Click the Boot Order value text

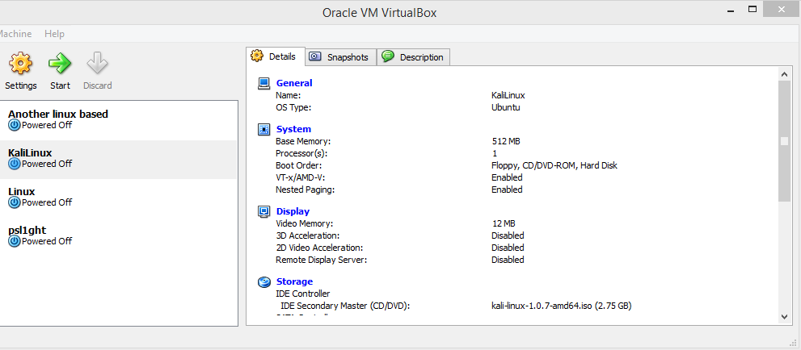point(554,165)
